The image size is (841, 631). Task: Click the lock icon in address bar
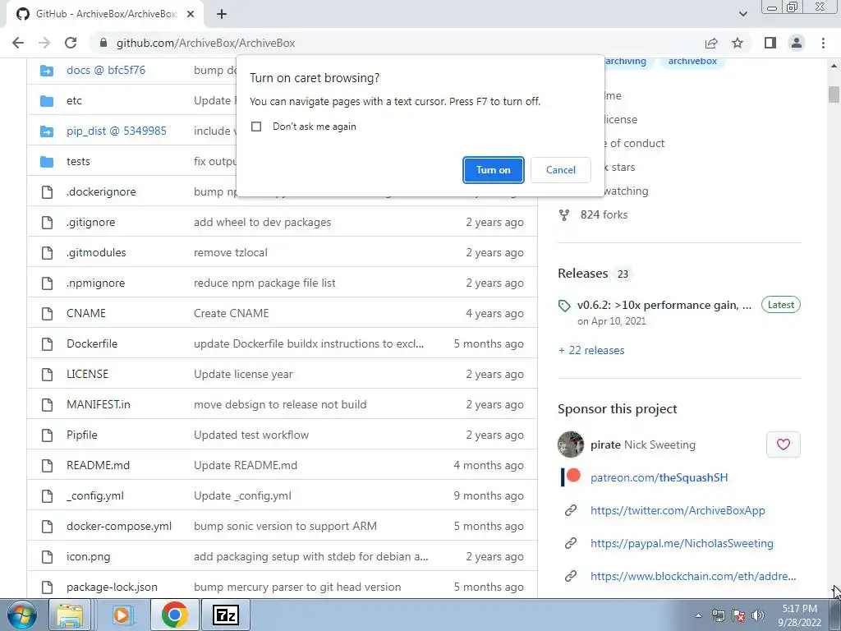pos(103,43)
